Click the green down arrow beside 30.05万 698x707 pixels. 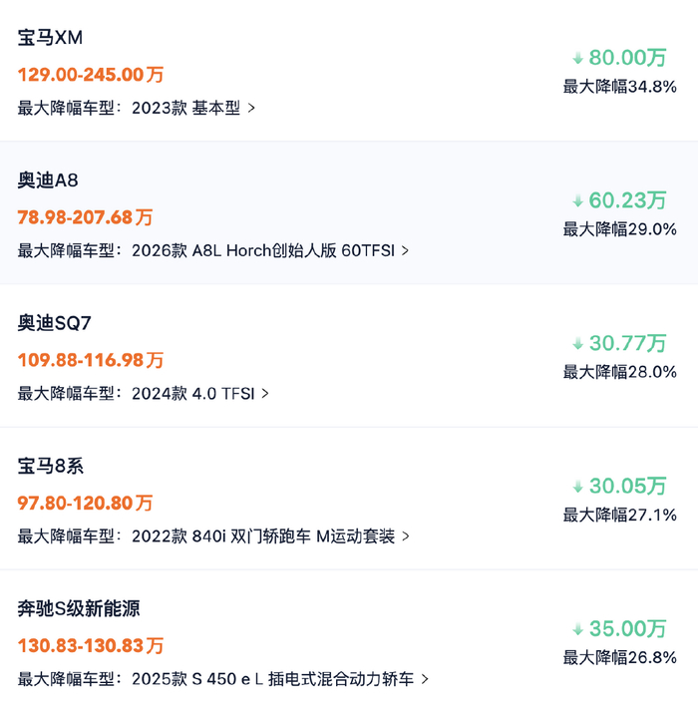point(577,487)
